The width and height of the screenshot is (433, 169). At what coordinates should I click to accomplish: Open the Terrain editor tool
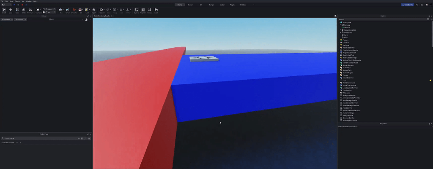tap(68, 11)
